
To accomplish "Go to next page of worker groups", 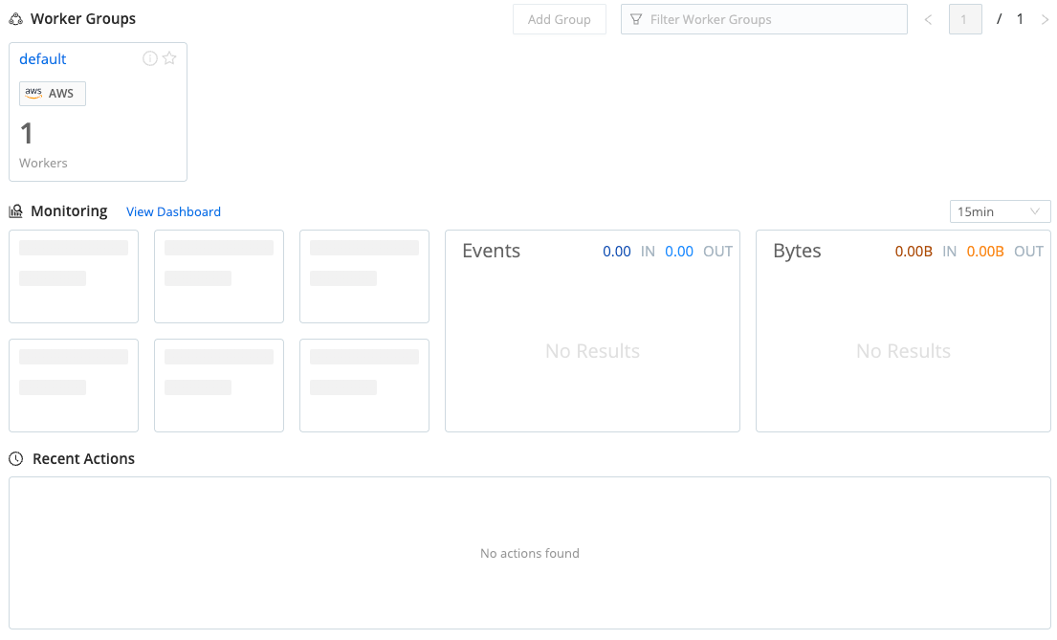I will coord(1045,19).
